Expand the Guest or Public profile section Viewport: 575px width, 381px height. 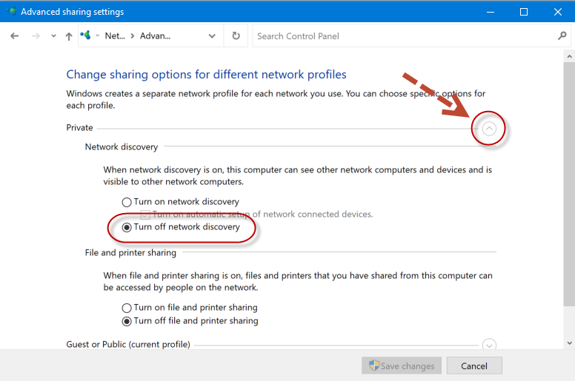pos(488,345)
